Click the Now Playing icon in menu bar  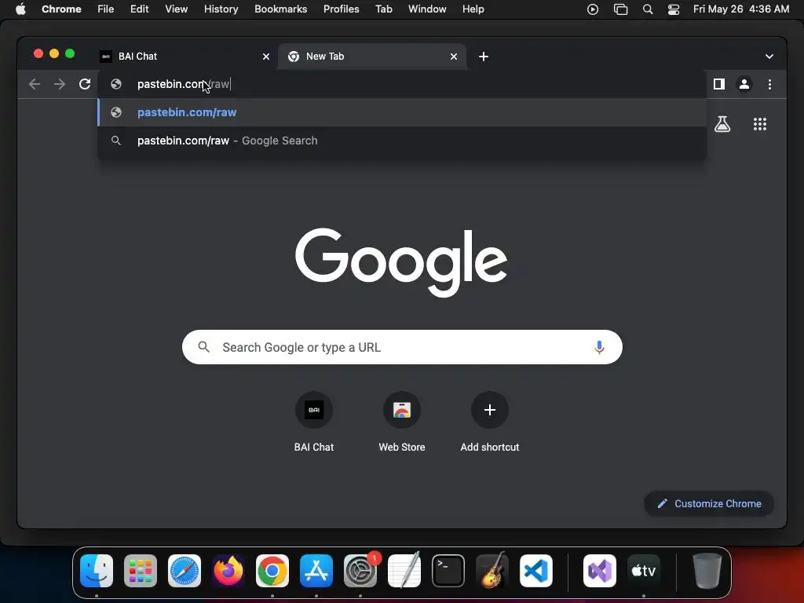click(592, 9)
